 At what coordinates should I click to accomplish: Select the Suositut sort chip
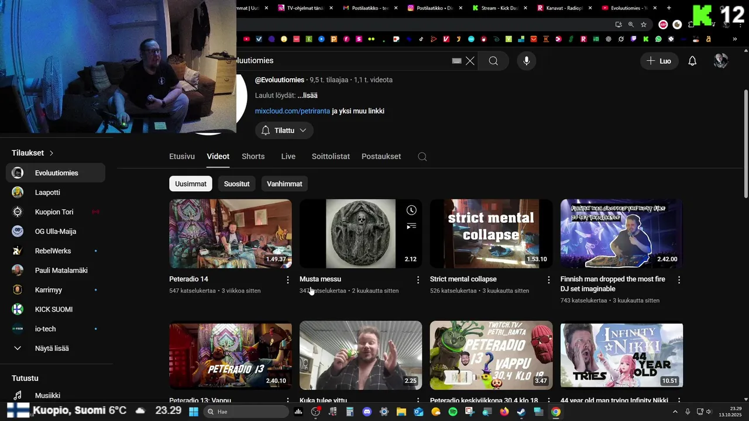tap(237, 184)
